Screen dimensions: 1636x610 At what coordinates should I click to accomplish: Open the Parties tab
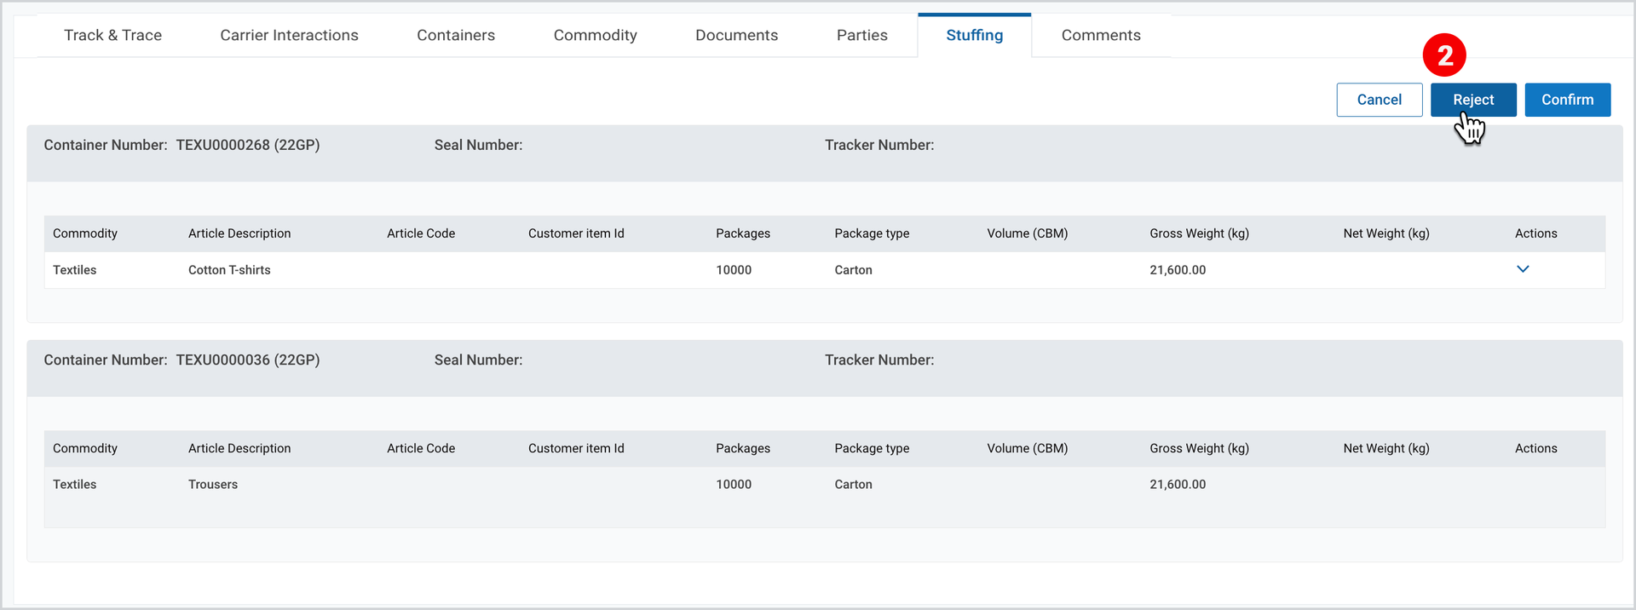861,35
